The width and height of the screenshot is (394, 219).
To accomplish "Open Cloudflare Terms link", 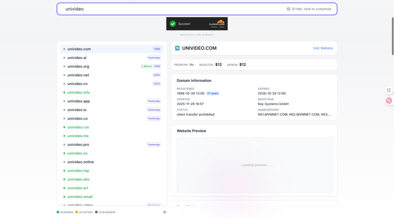I will (x=222, y=27).
